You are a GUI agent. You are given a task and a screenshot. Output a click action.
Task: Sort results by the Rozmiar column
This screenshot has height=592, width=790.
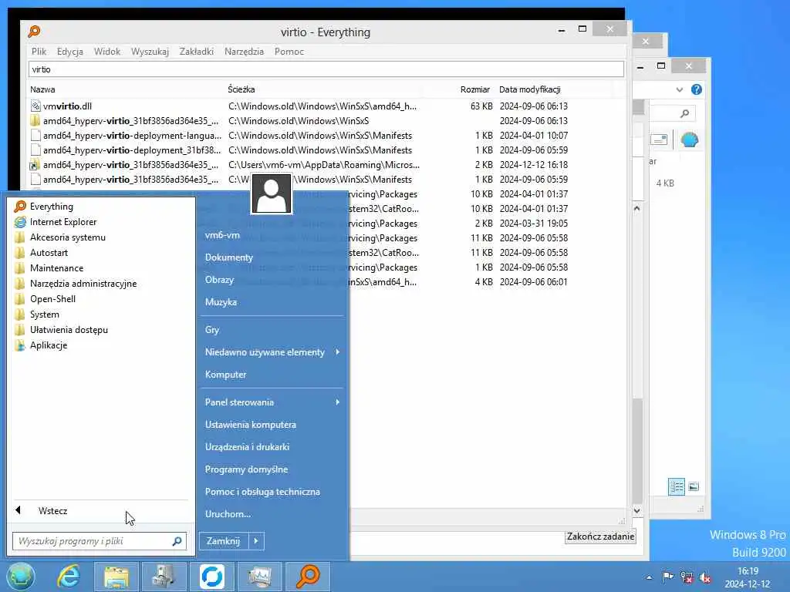(474, 89)
